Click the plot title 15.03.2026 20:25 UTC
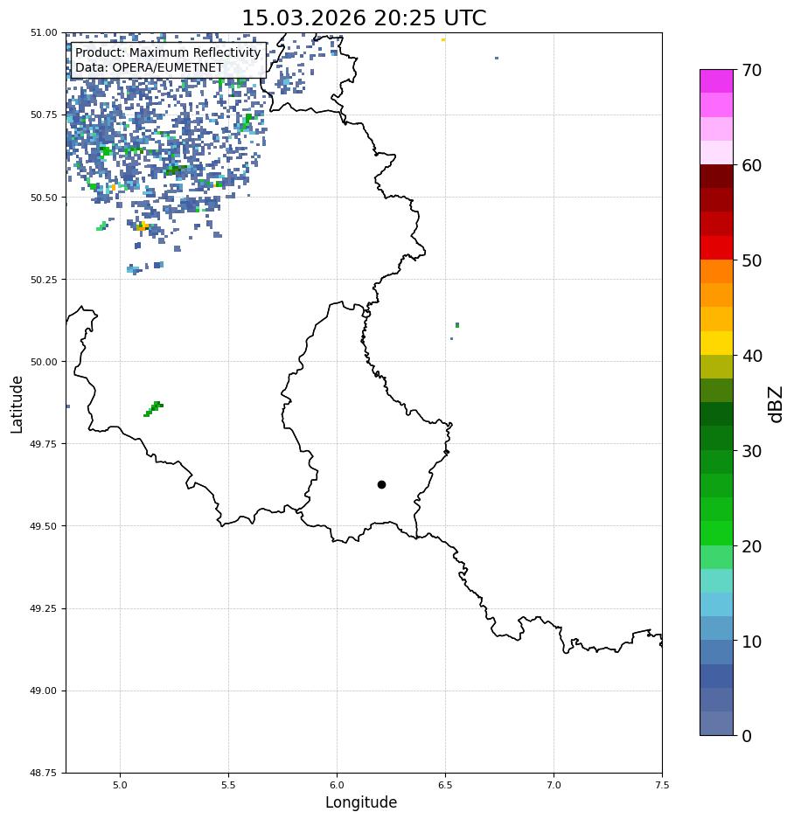794x819 pixels. tap(364, 17)
